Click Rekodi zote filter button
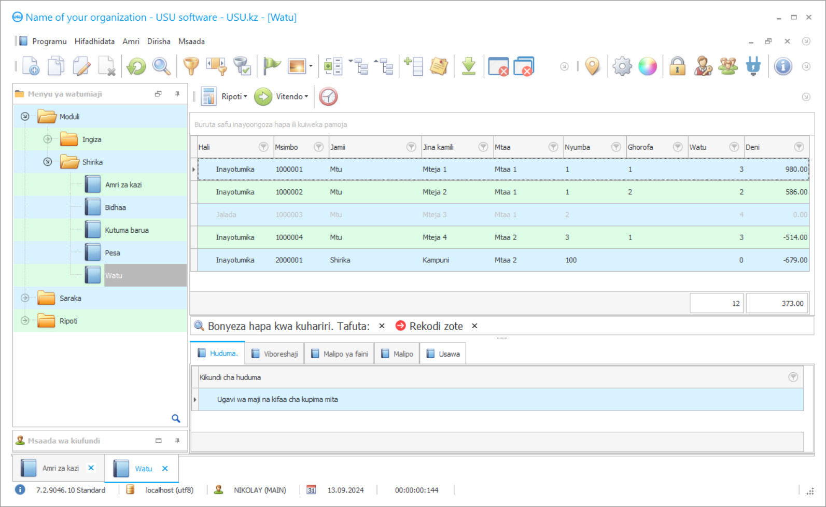Screen dimensions: 826x507 (x=429, y=326)
